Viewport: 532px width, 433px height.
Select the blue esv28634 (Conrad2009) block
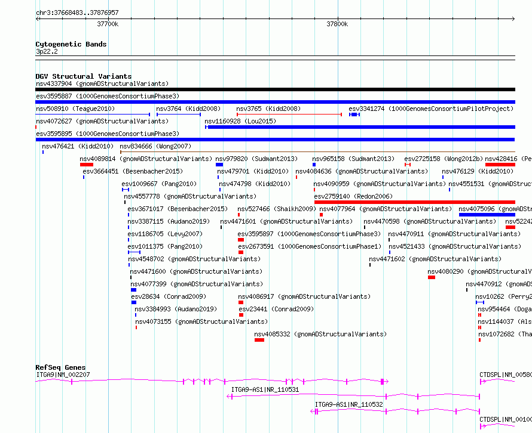[x=134, y=302]
